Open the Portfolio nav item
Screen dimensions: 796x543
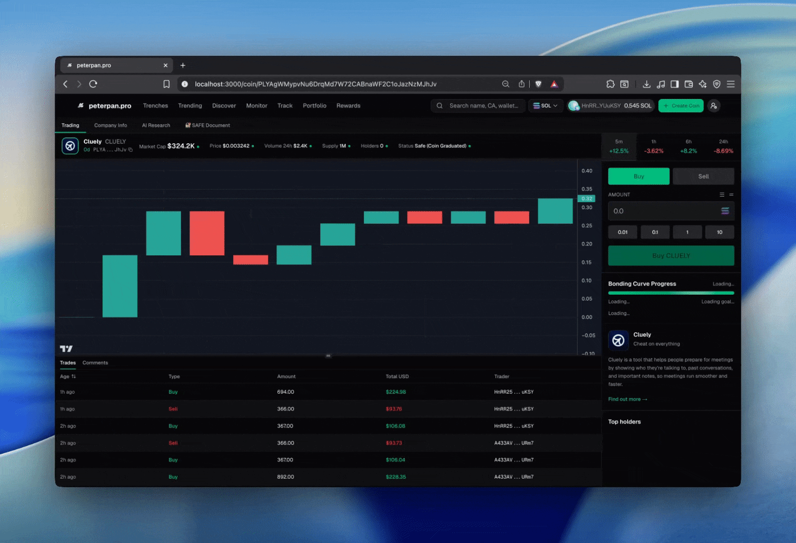(x=315, y=106)
